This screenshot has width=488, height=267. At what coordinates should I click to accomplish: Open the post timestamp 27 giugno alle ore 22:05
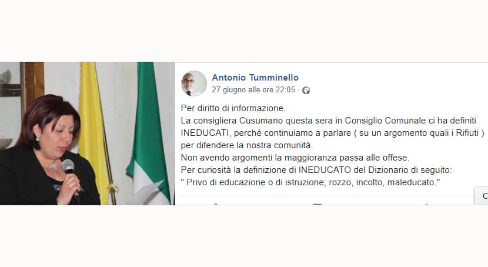[x=253, y=90]
